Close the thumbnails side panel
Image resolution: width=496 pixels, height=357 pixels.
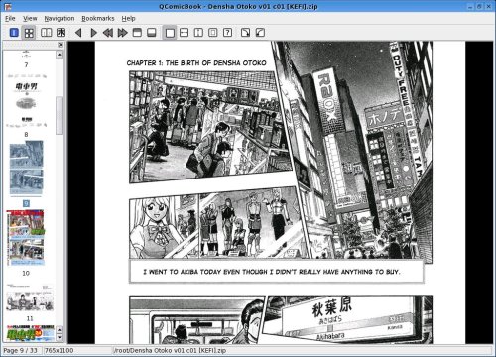[x=61, y=45]
